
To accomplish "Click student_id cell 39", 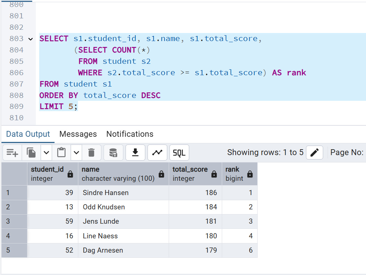I will [x=52, y=193].
